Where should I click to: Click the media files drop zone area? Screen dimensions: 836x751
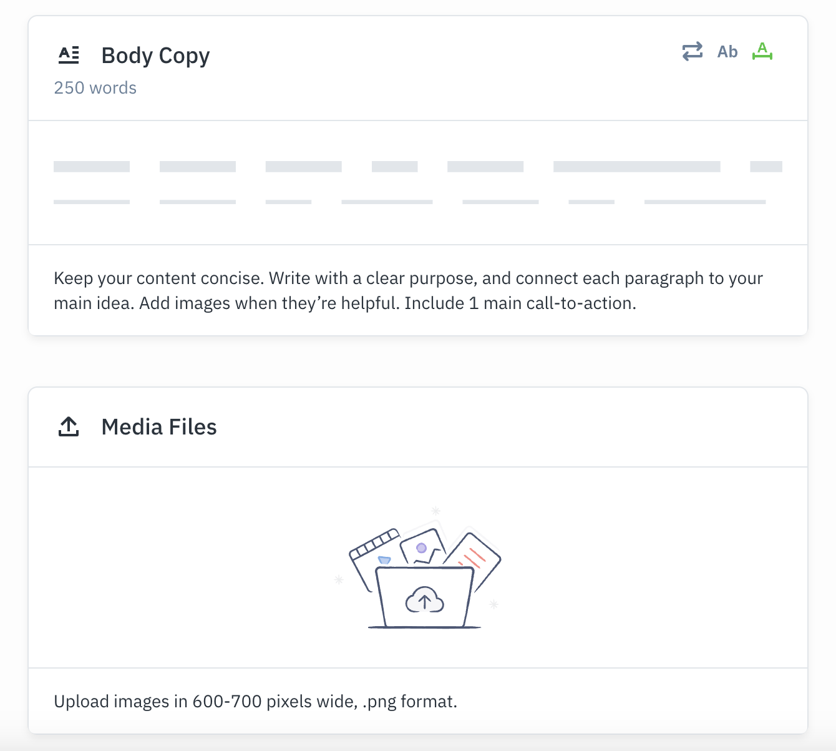pos(418,567)
